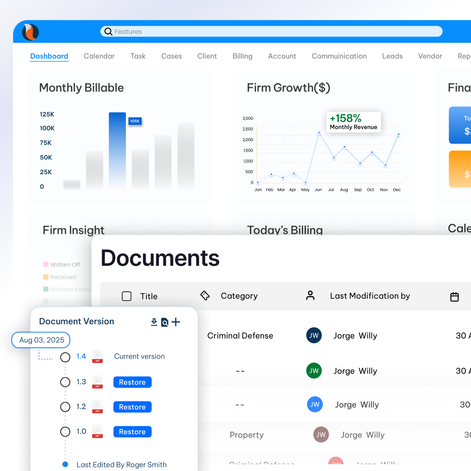Click the person icon beside Last Modification by
This screenshot has height=471, width=471.
point(310,296)
